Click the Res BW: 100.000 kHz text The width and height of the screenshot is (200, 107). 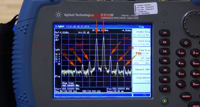[x=66, y=91]
